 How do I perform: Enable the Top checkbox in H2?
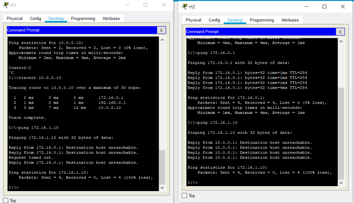coord(184,196)
